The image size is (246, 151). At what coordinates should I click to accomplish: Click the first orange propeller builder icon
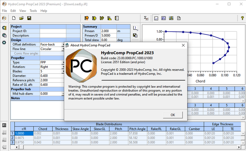(86, 18)
